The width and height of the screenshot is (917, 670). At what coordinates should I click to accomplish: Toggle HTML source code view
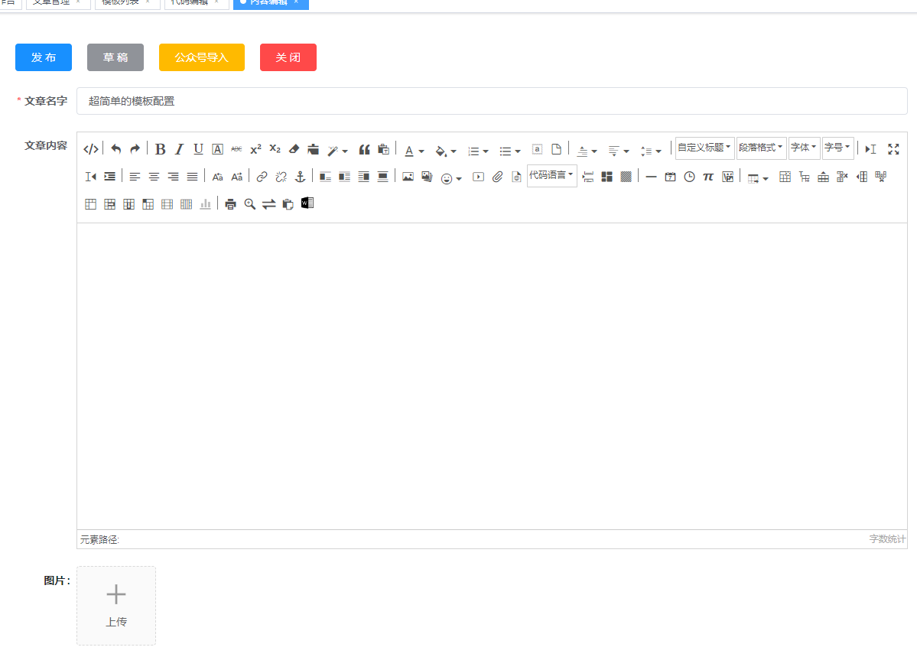(x=90, y=149)
